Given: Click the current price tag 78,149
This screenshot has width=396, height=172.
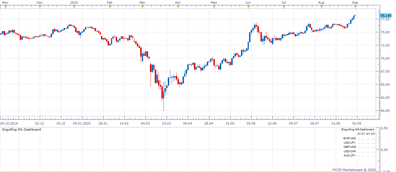Looking at the screenshot, I should (386, 16).
